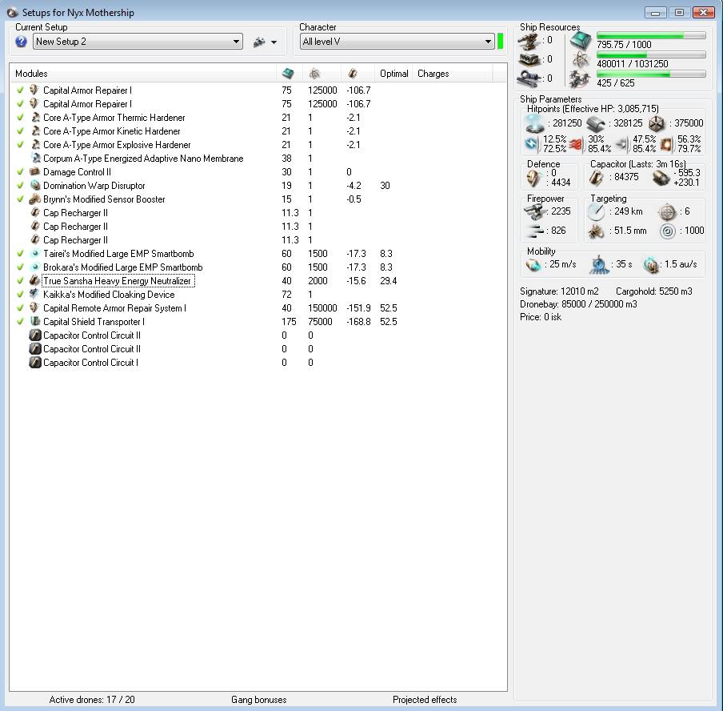Image resolution: width=723 pixels, height=711 pixels.
Task: Toggle Core A-Type Armor Thermic Hardener checkmark
Action: pyautogui.click(x=20, y=117)
